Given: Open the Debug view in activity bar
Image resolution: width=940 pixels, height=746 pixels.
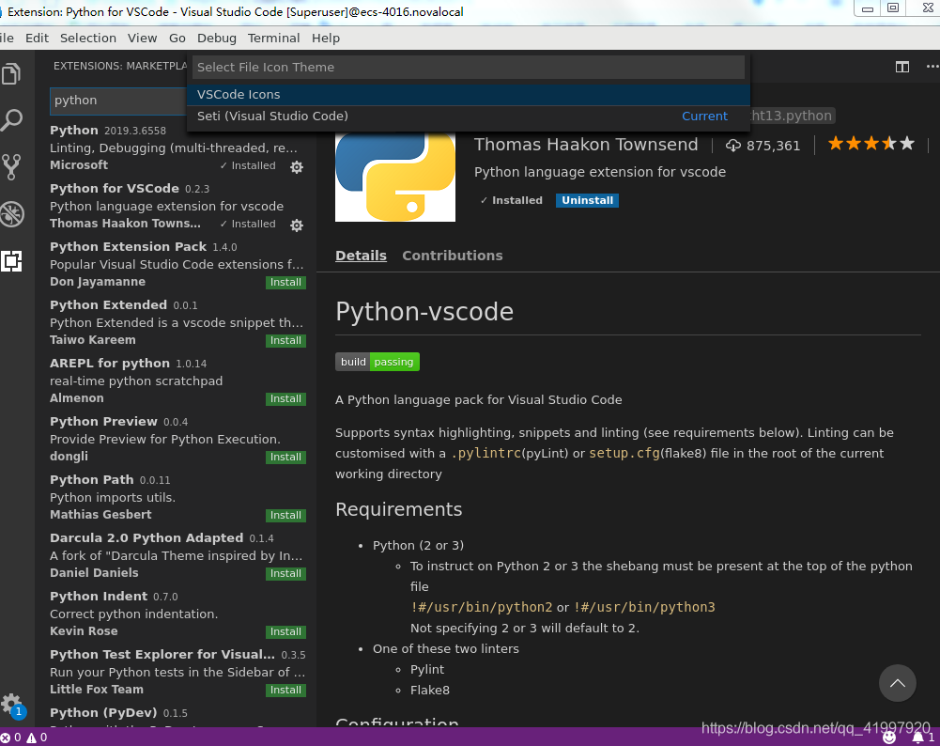Looking at the screenshot, I should coord(11,214).
